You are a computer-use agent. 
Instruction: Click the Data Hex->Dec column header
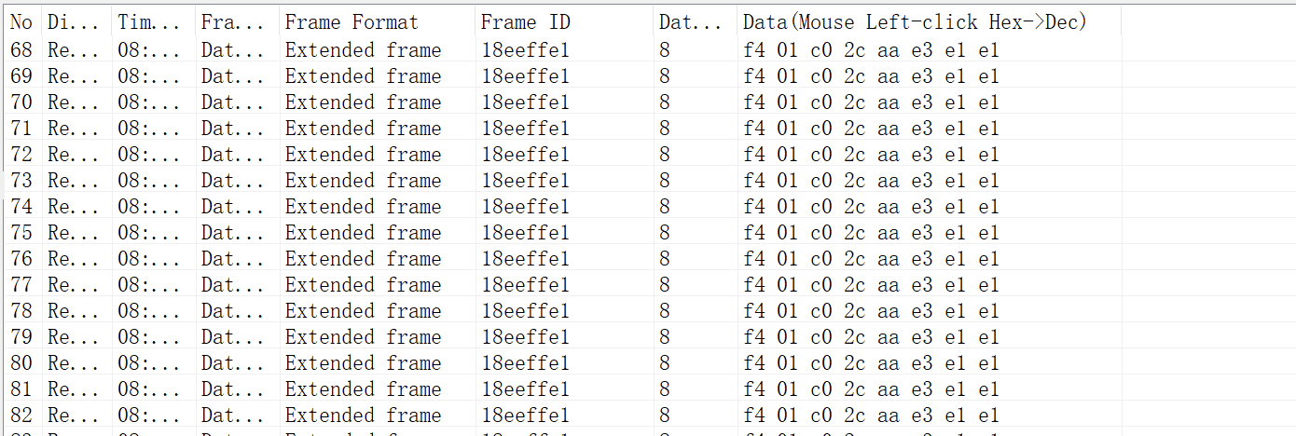coord(915,22)
